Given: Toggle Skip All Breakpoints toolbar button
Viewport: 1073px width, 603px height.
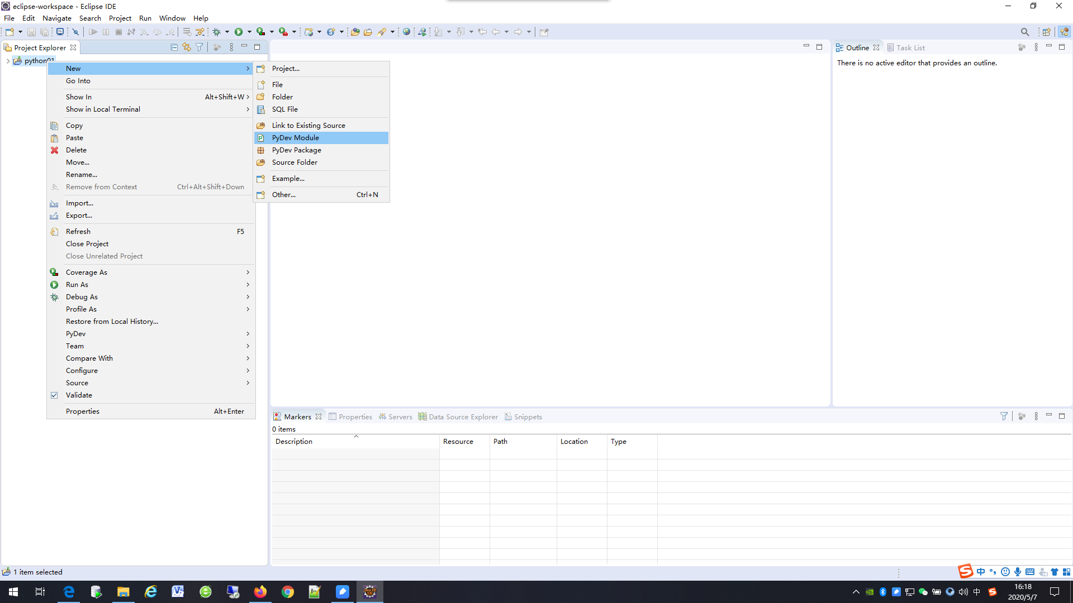Looking at the screenshot, I should click(75, 32).
